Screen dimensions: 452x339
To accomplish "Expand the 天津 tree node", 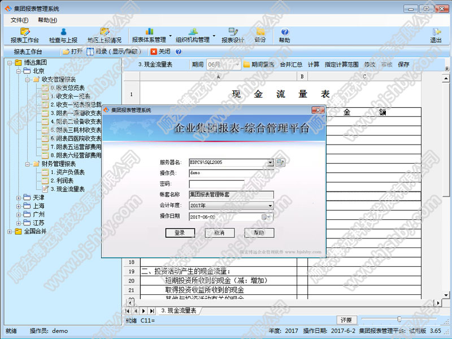I will click(x=19, y=198).
